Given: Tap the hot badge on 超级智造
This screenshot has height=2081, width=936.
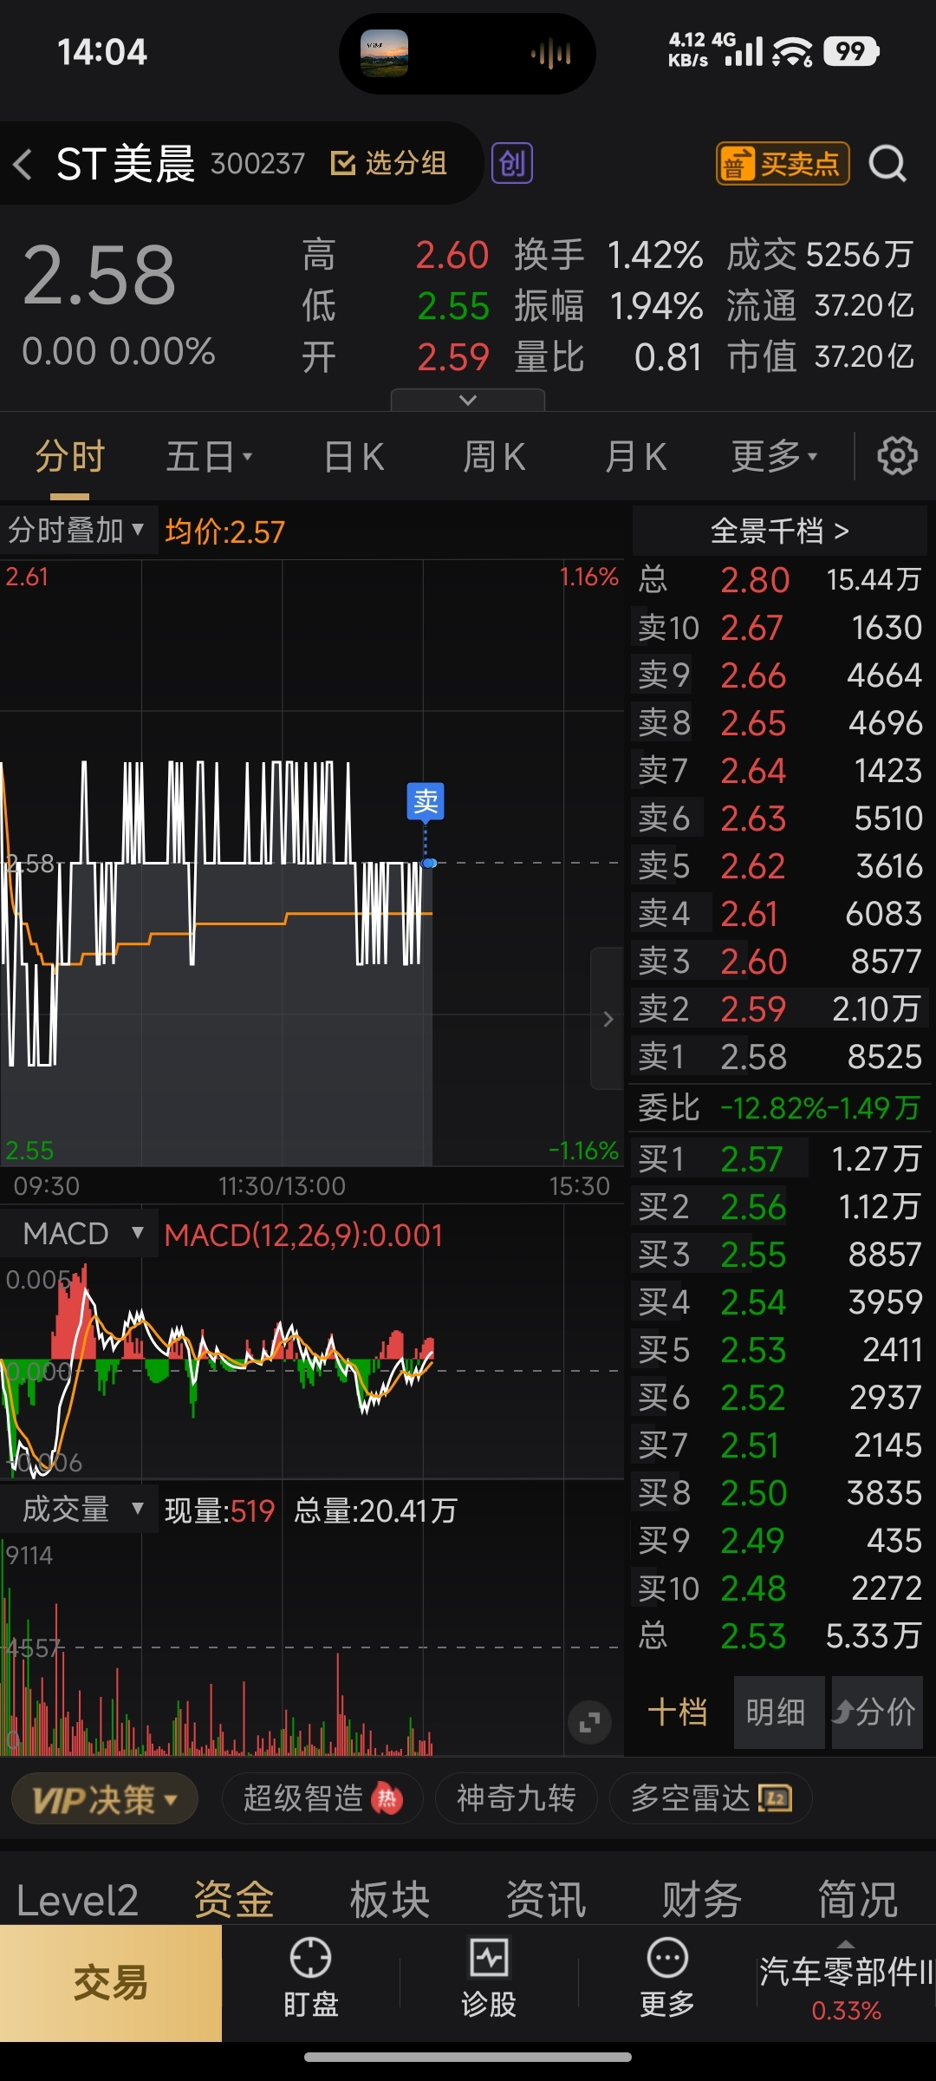Looking at the screenshot, I should [387, 1798].
